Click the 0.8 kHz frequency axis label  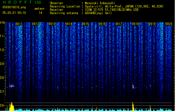click(x=2, y=78)
